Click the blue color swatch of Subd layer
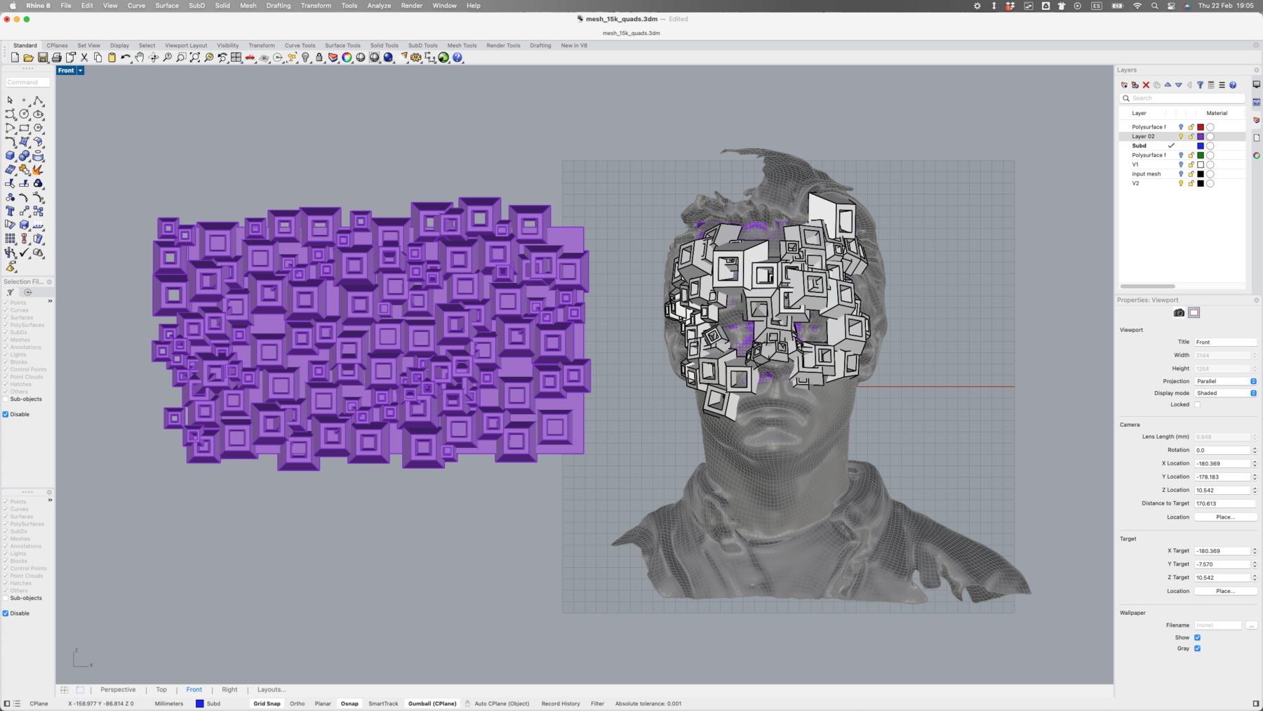1263x711 pixels. 1201,146
